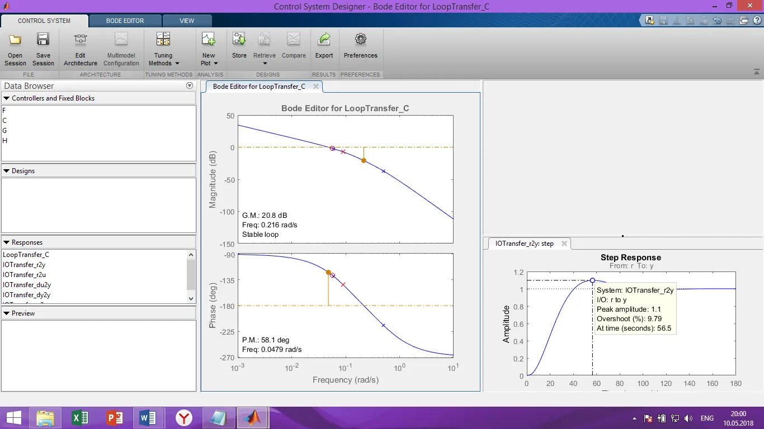764x429 pixels.
Task: Click the quick-access Undo icon
Action: tap(717, 21)
